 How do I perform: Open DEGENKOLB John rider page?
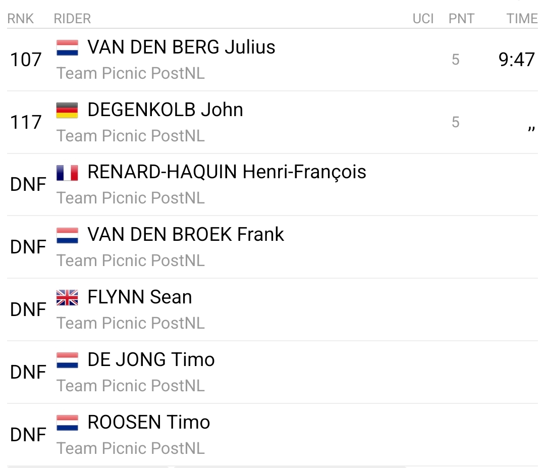tap(165, 110)
